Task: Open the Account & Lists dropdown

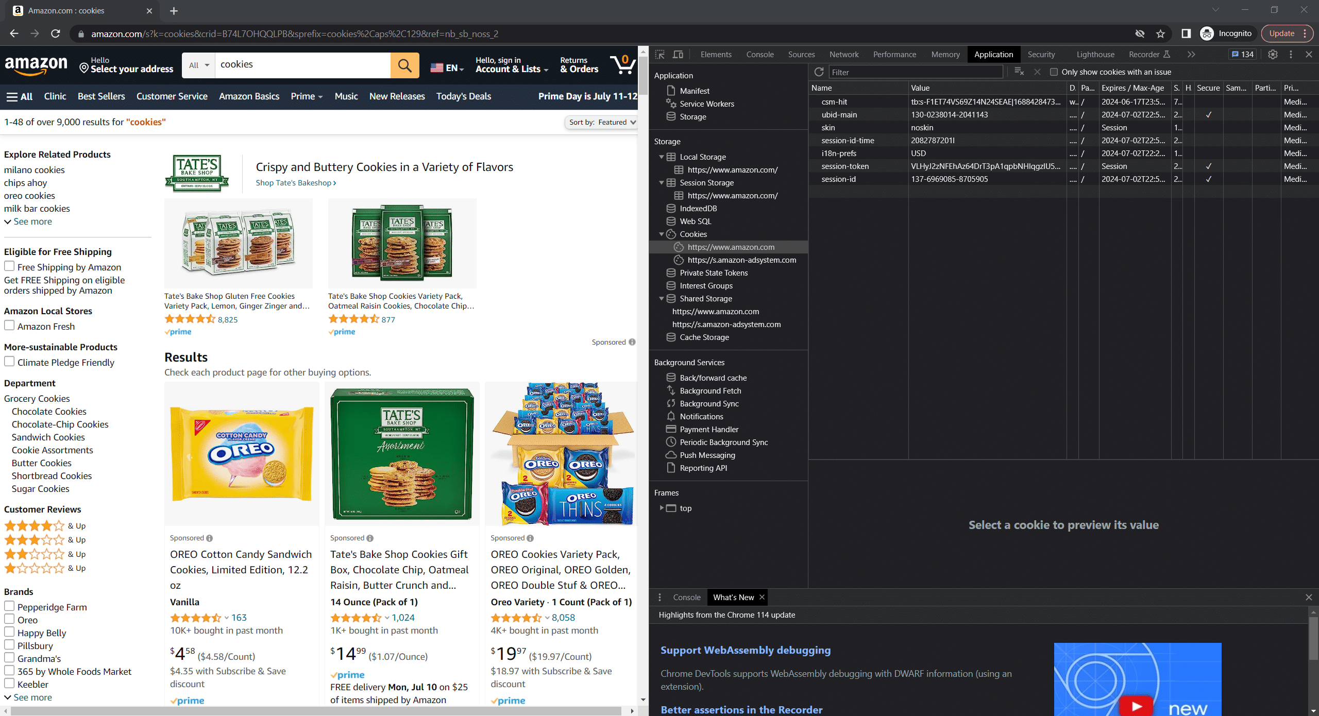Action: click(511, 65)
